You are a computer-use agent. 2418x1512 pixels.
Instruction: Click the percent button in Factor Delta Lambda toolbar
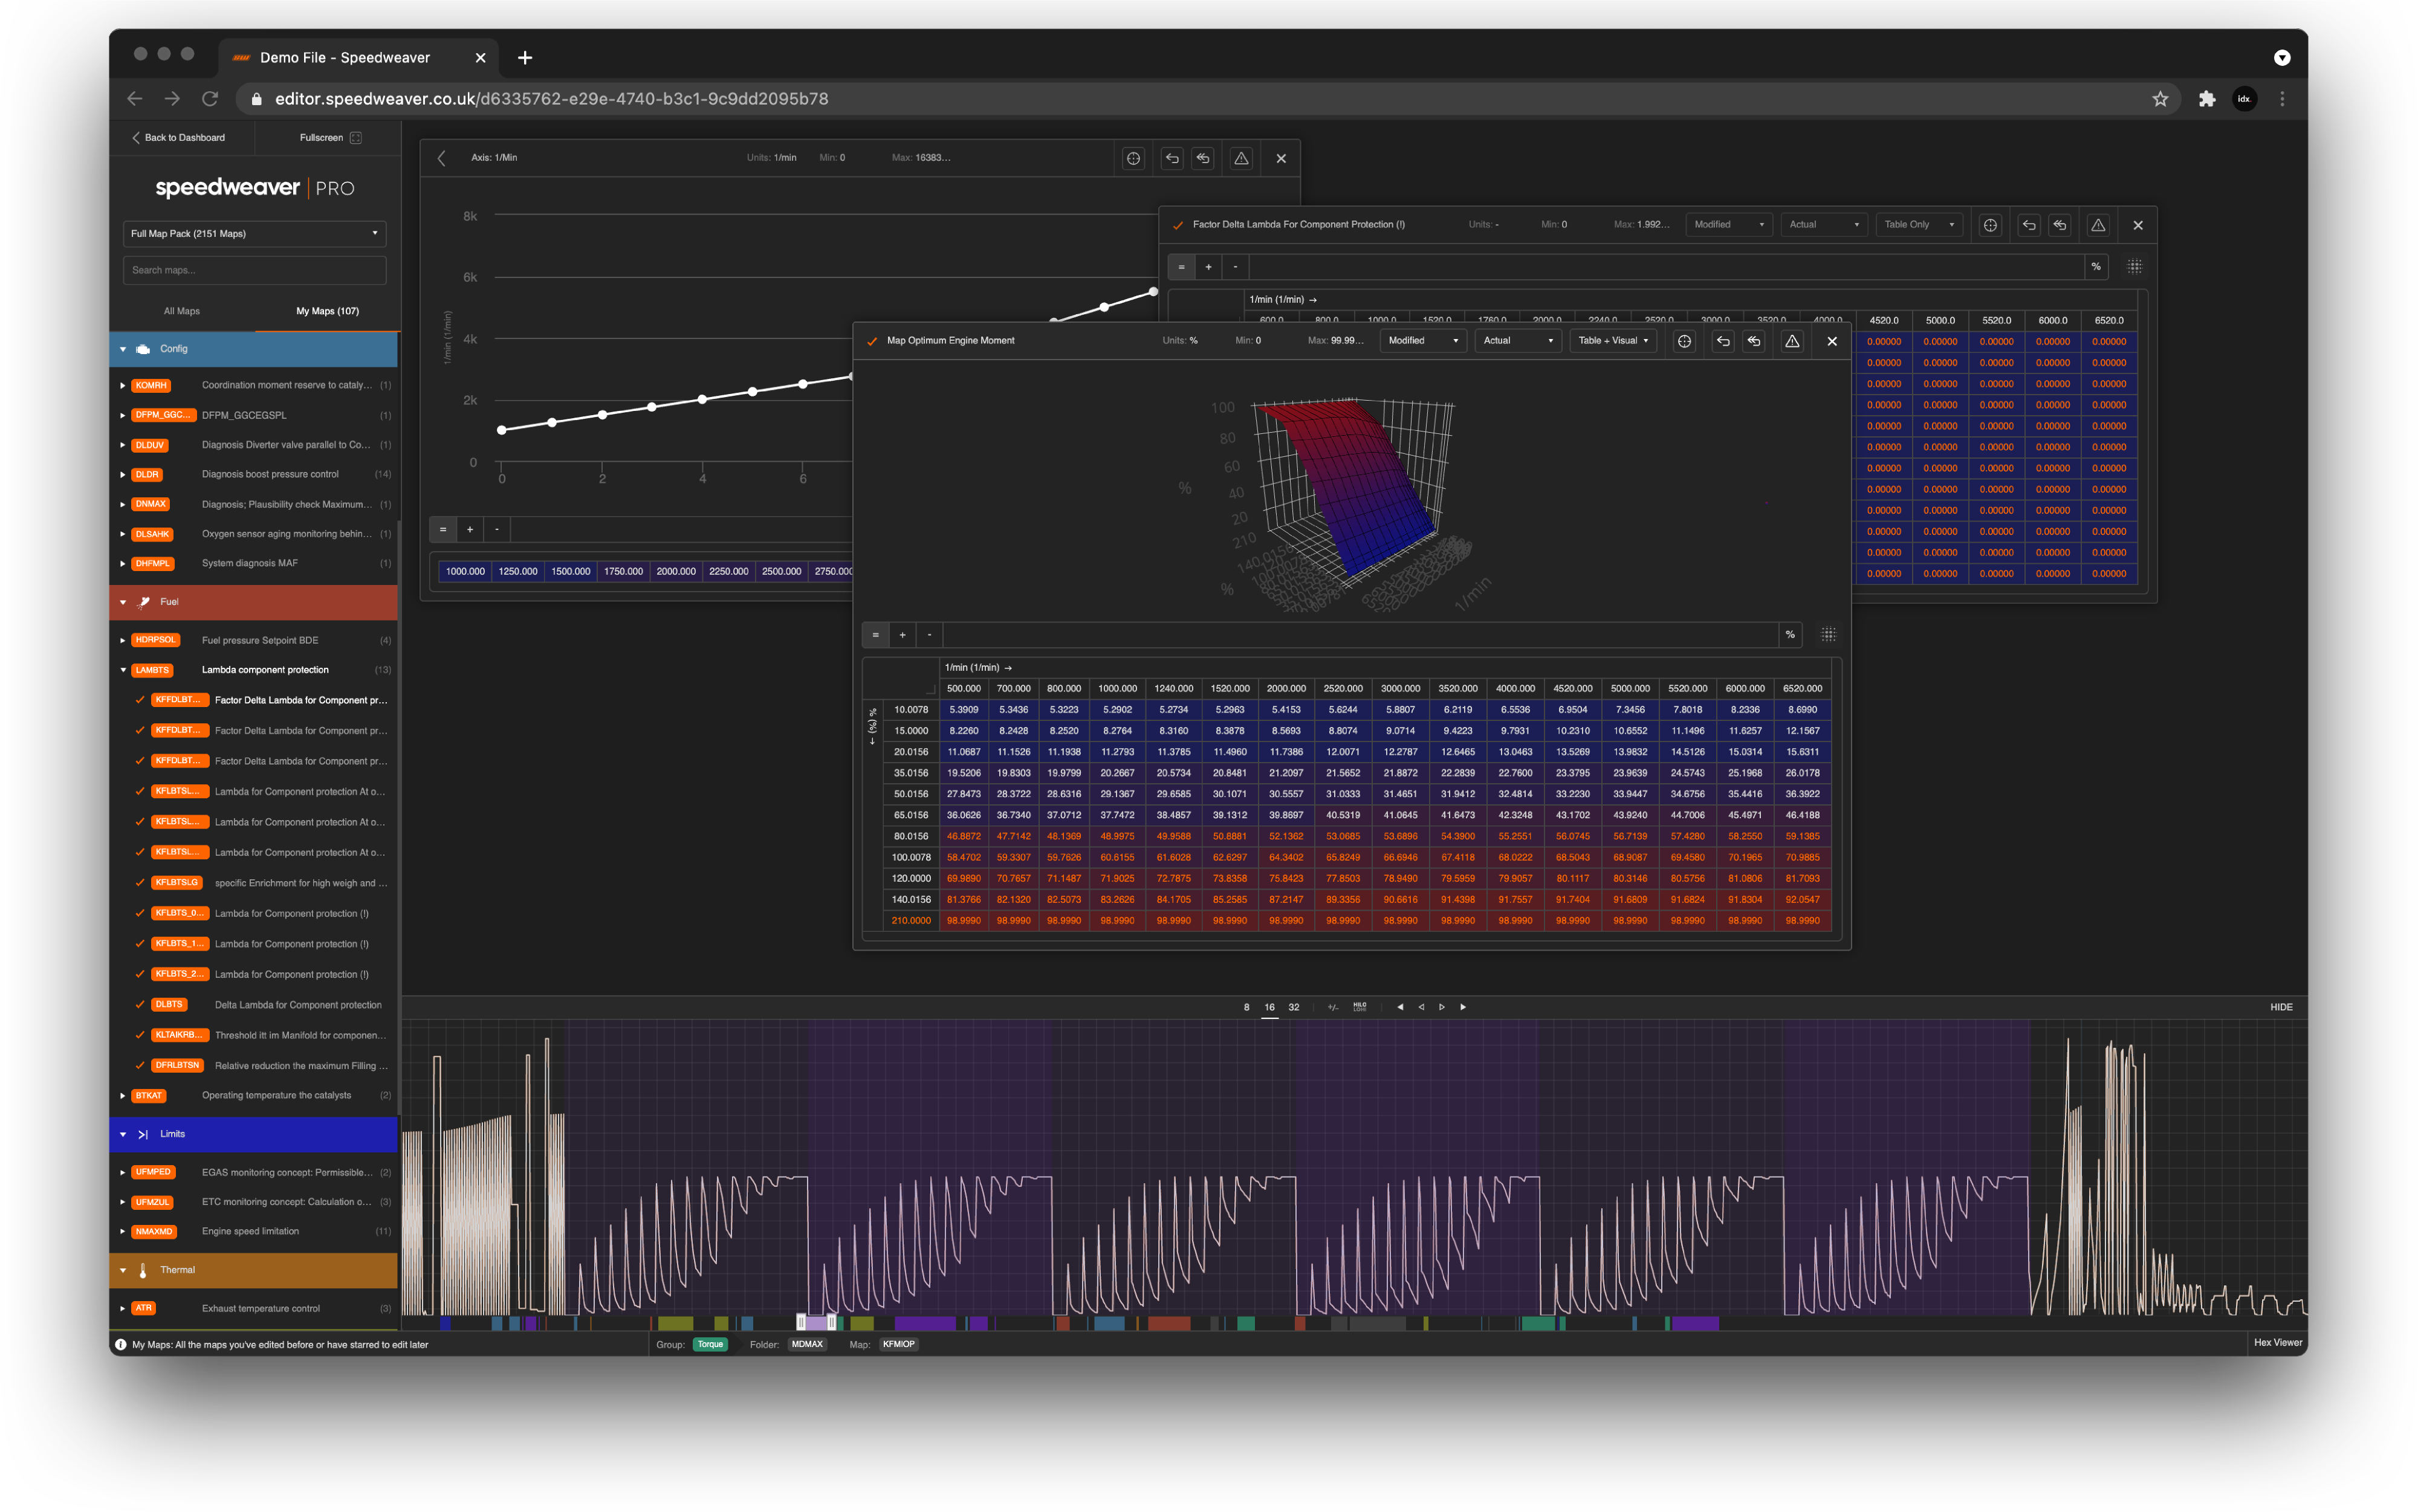point(2095,267)
